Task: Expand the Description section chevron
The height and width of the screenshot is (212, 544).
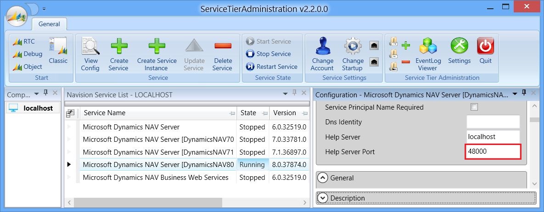Action: 323,198
